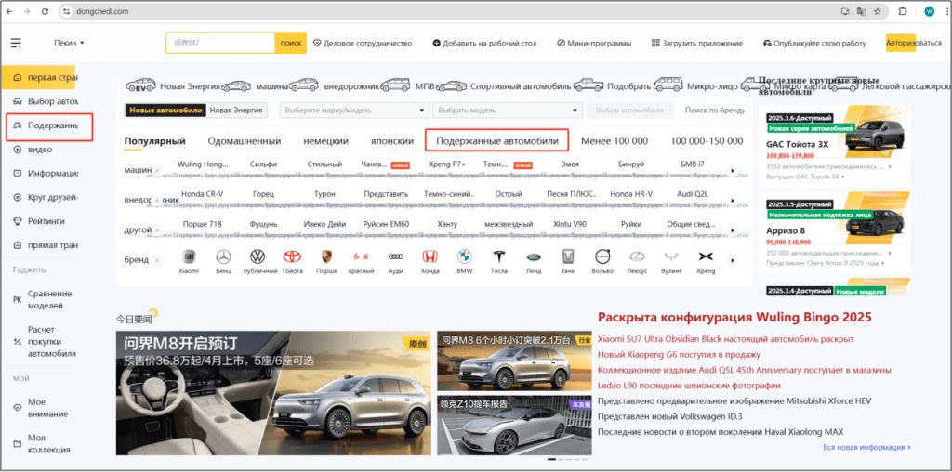Image resolution: width=952 pixels, height=472 pixels.
Task: Open Мини-программы header link
Action: (x=594, y=43)
